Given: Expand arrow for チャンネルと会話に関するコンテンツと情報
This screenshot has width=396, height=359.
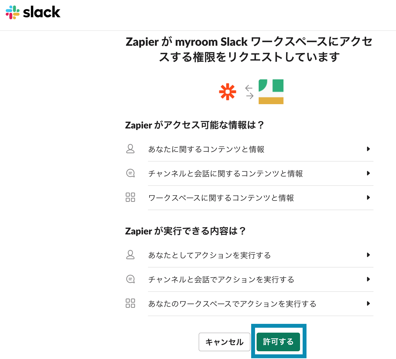Looking at the screenshot, I should pos(368,173).
